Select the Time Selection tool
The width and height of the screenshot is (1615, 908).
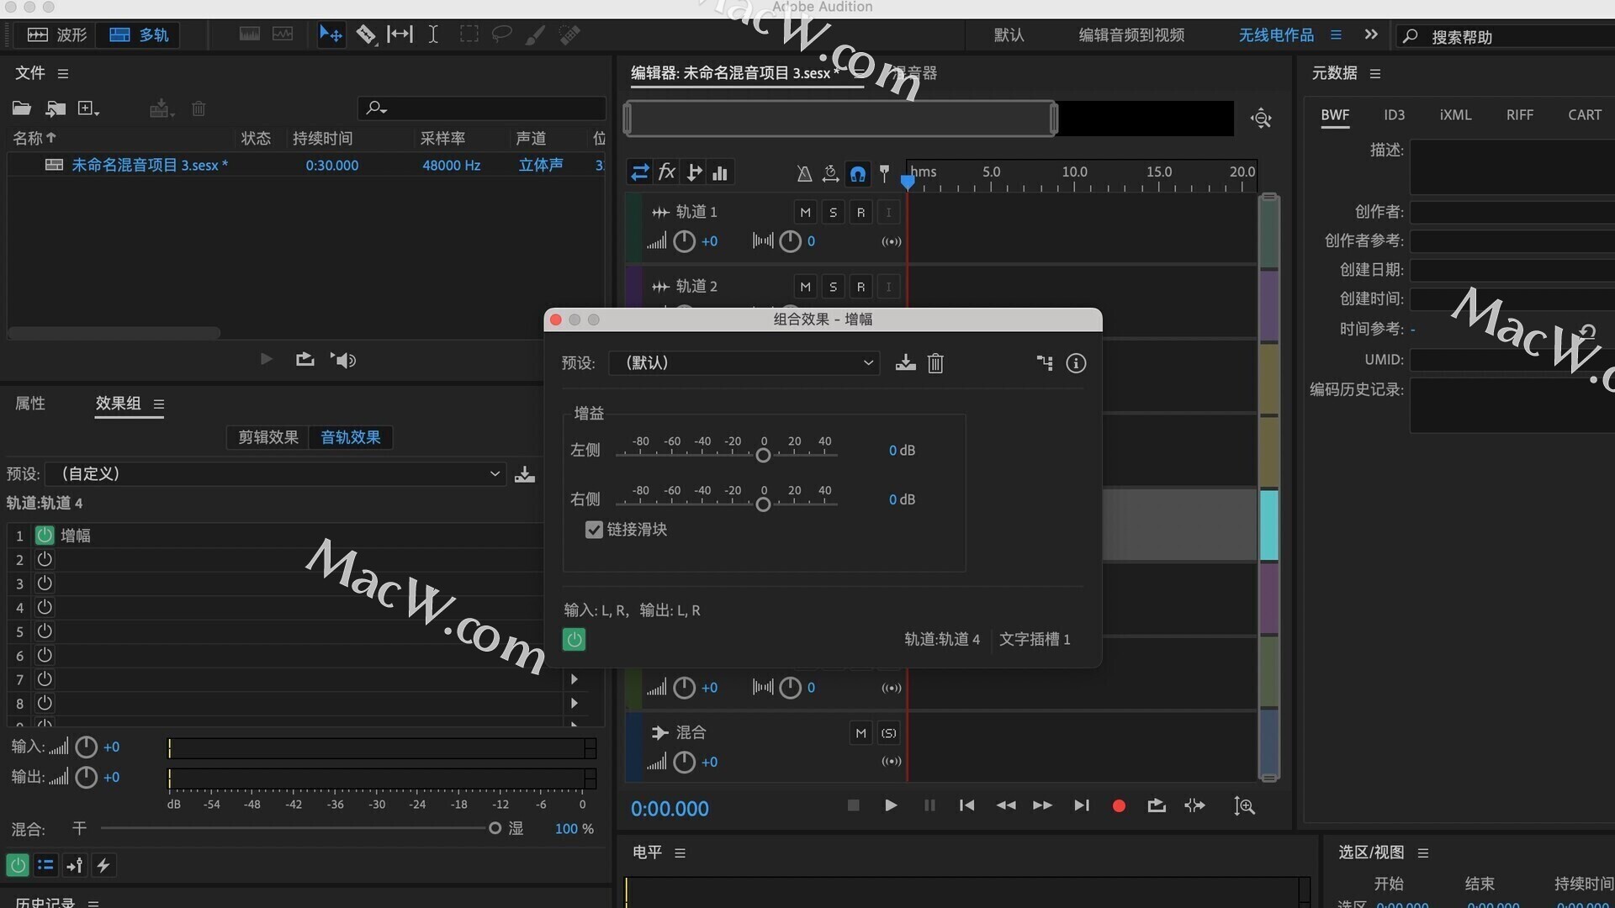[433, 34]
